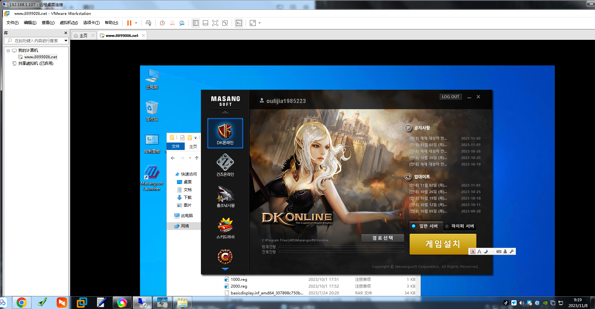Open the console view icon in VMware toolbar
Image resolution: width=595 pixels, height=309 pixels.
(x=239, y=23)
